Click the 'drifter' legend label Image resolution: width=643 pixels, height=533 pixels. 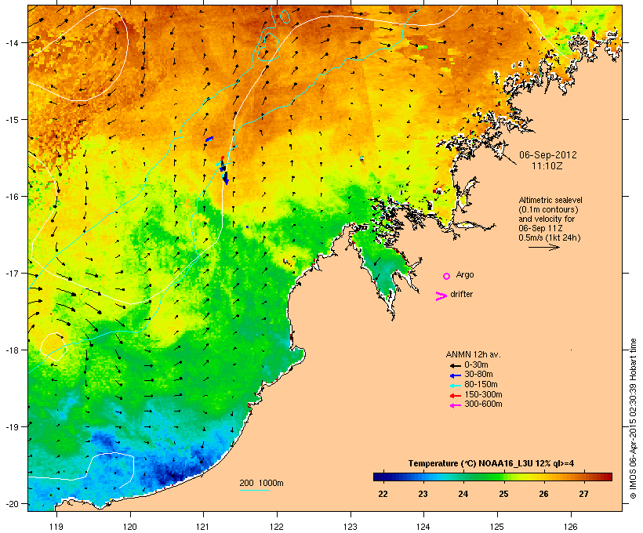tap(461, 294)
